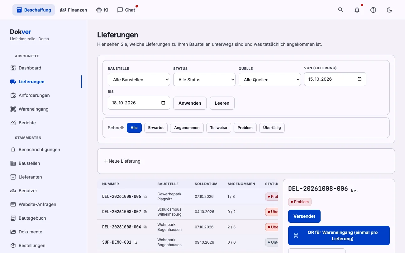Open the help question mark icon
This screenshot has height=253, width=405.
click(x=373, y=10)
